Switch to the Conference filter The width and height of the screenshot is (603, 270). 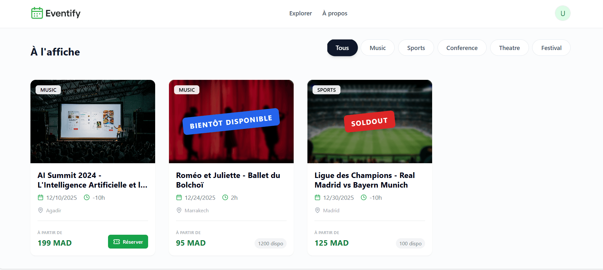462,47
